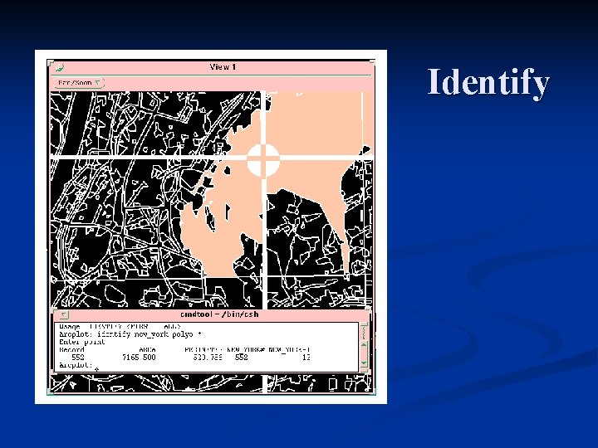Image resolution: width=598 pixels, height=448 pixels.
Task: Click the View 1 window menu icon
Action: click(60, 68)
